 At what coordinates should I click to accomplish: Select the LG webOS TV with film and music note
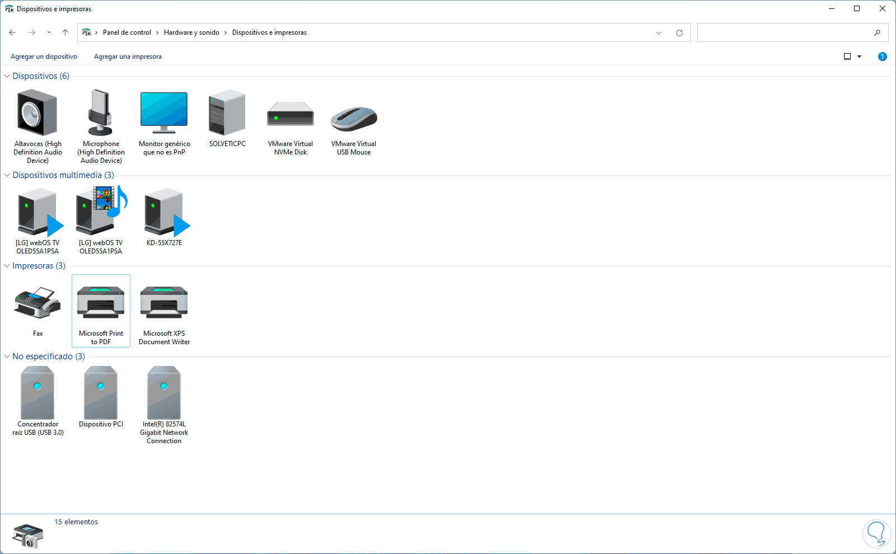tap(101, 221)
